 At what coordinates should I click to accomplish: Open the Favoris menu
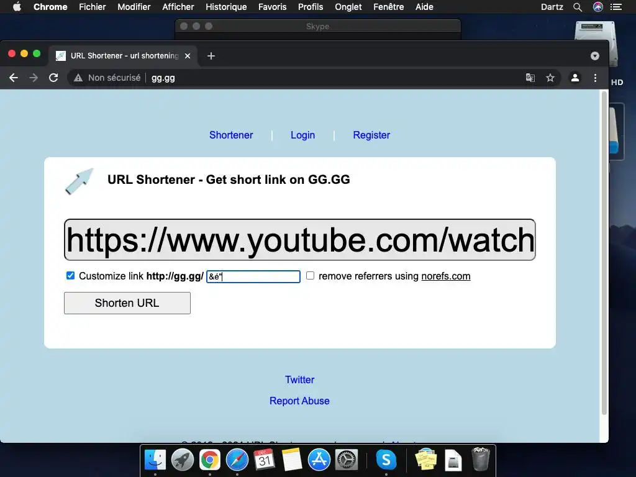pyautogui.click(x=272, y=7)
